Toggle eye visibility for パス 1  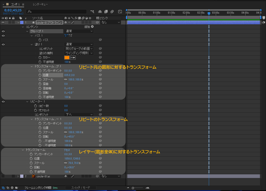click(x=3, y=36)
